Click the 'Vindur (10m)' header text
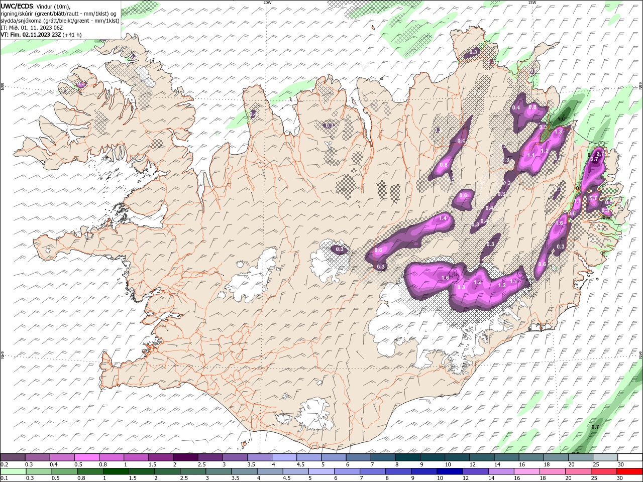The height and width of the screenshot is (482, 643). pyautogui.click(x=54, y=6)
